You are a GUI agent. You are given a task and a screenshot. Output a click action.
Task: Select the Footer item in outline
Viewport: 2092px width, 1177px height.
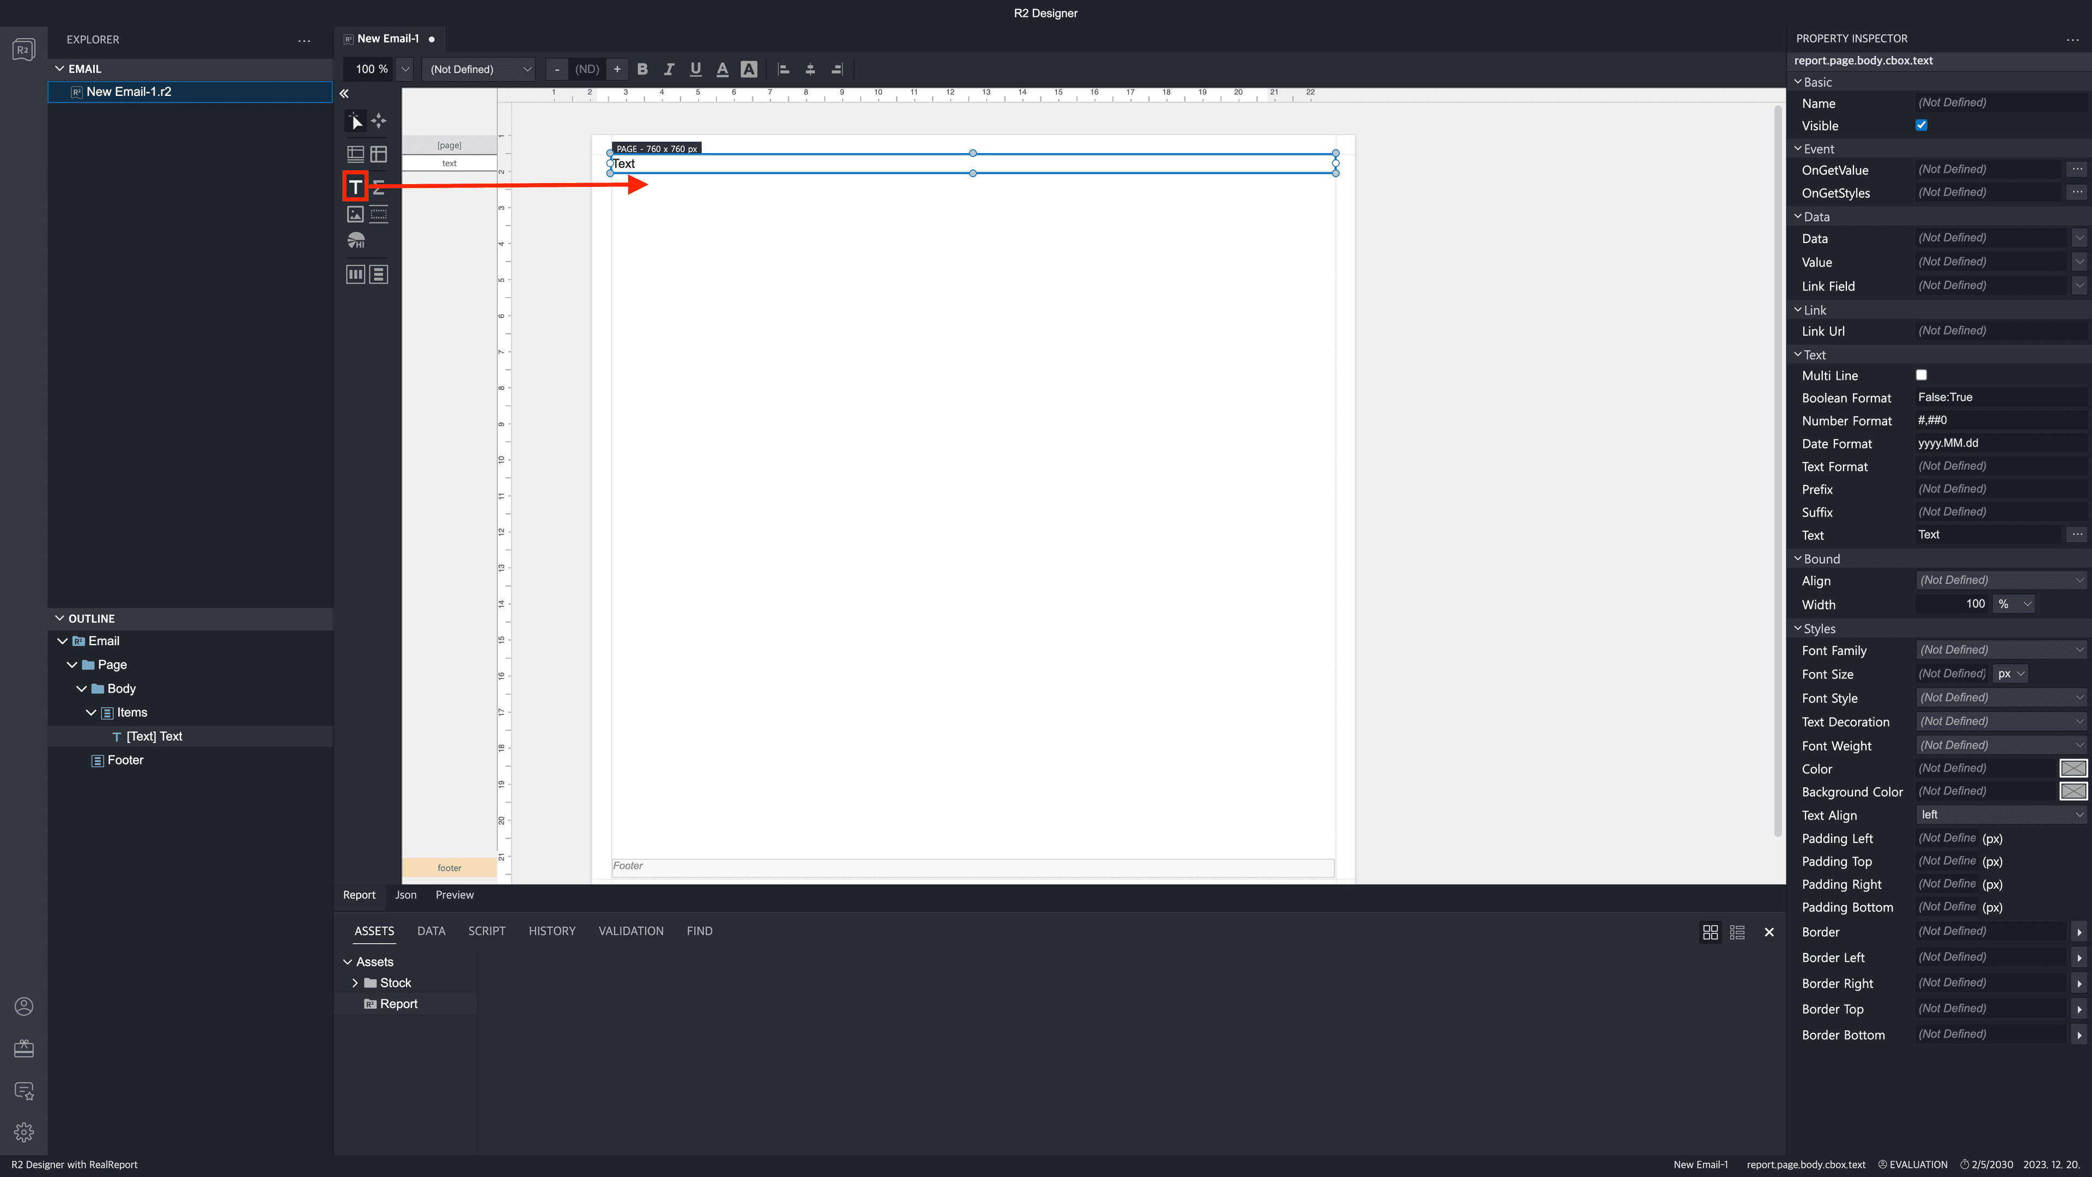coord(125,760)
